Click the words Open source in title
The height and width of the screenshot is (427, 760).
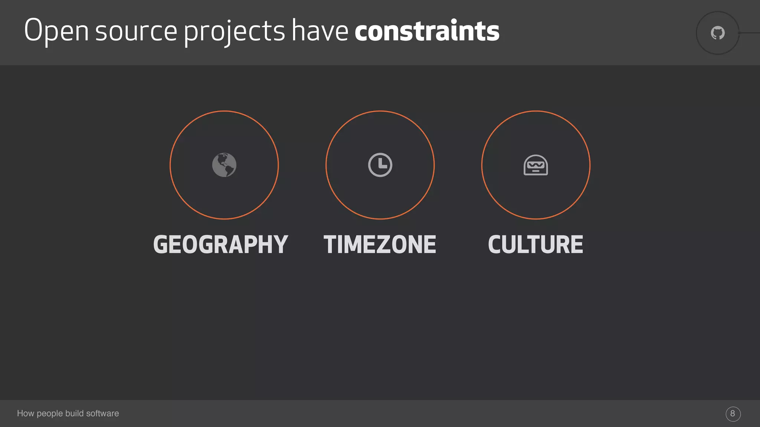100,31
